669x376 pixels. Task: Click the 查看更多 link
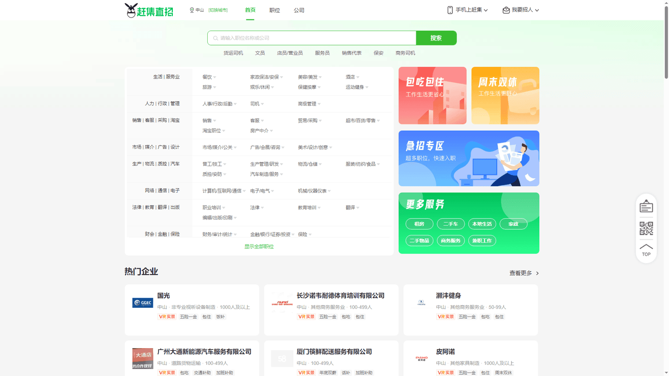[521, 273]
